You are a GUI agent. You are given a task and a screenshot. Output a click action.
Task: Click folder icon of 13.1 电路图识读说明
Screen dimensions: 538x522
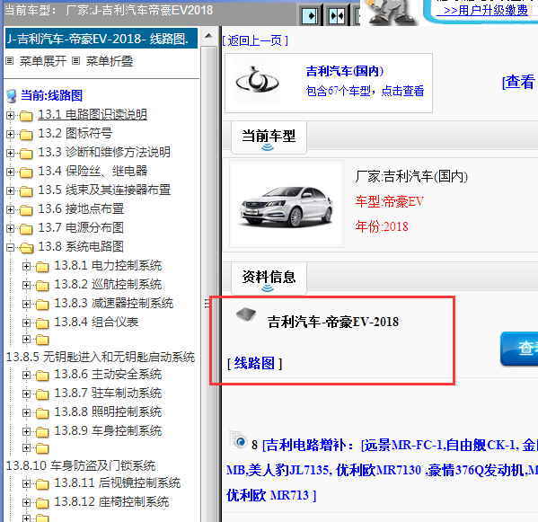[x=26, y=116]
